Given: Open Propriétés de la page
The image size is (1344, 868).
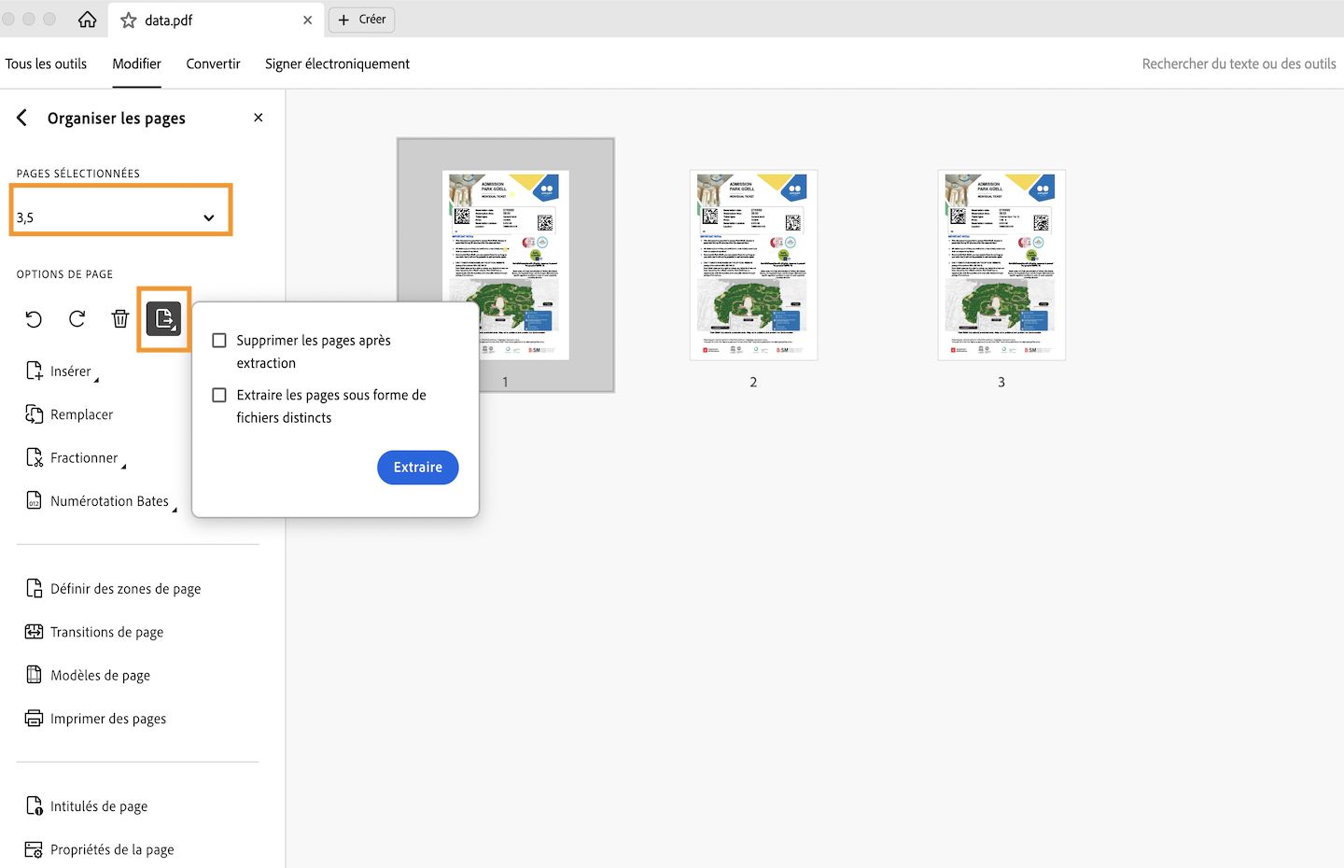Looking at the screenshot, I should (x=111, y=849).
